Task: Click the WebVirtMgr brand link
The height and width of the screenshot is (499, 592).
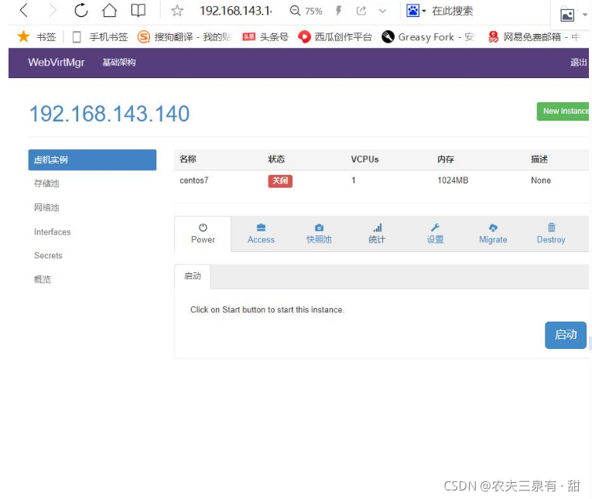Action: click(56, 62)
